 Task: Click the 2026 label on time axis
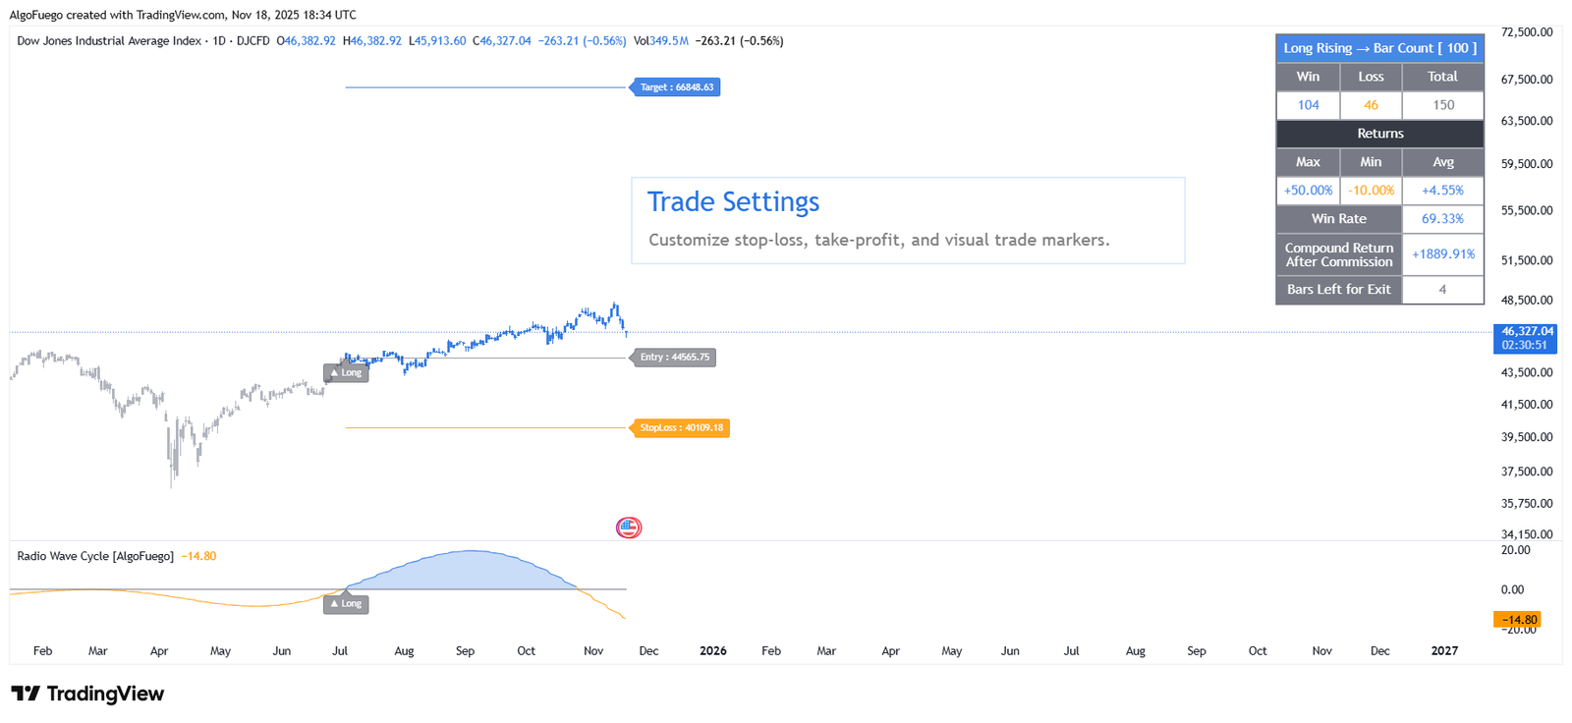coord(712,651)
